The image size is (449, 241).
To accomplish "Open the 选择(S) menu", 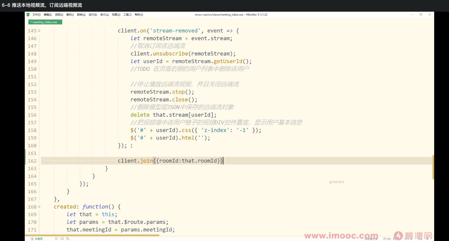I will (x=59, y=15).
